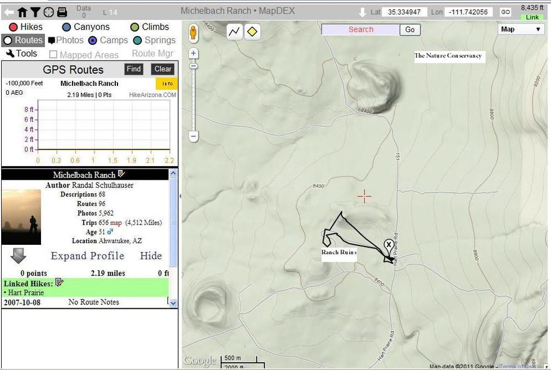Click the route date 2007-10-08
Viewport: 551px width, 370px height.
tap(22, 303)
